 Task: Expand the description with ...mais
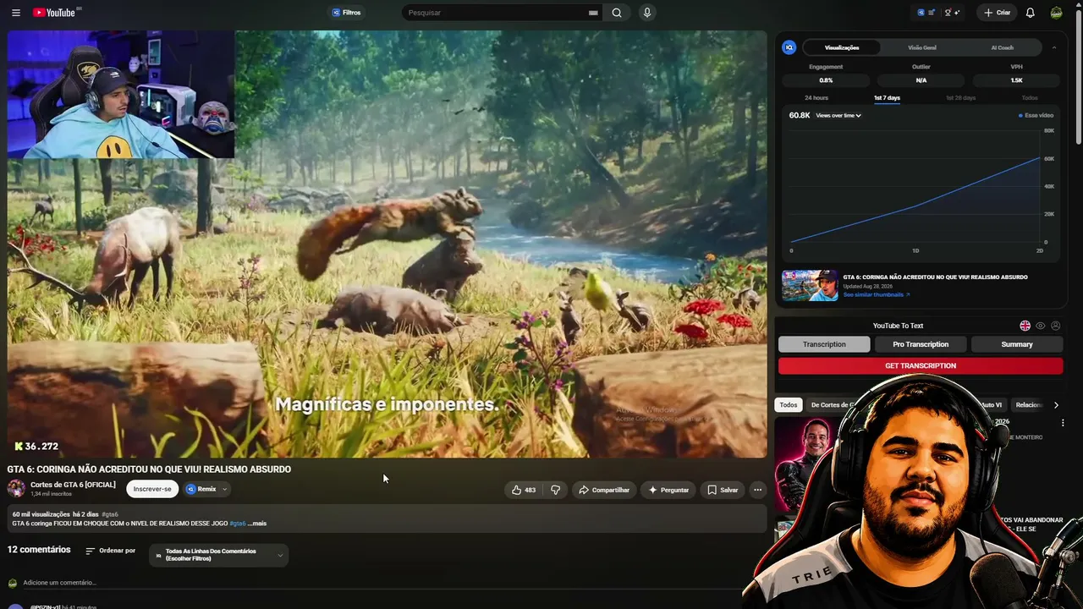(257, 524)
